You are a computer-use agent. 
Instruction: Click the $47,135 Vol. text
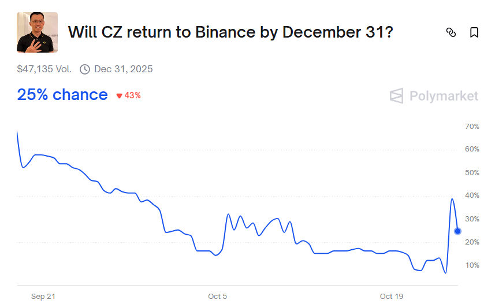[44, 69]
